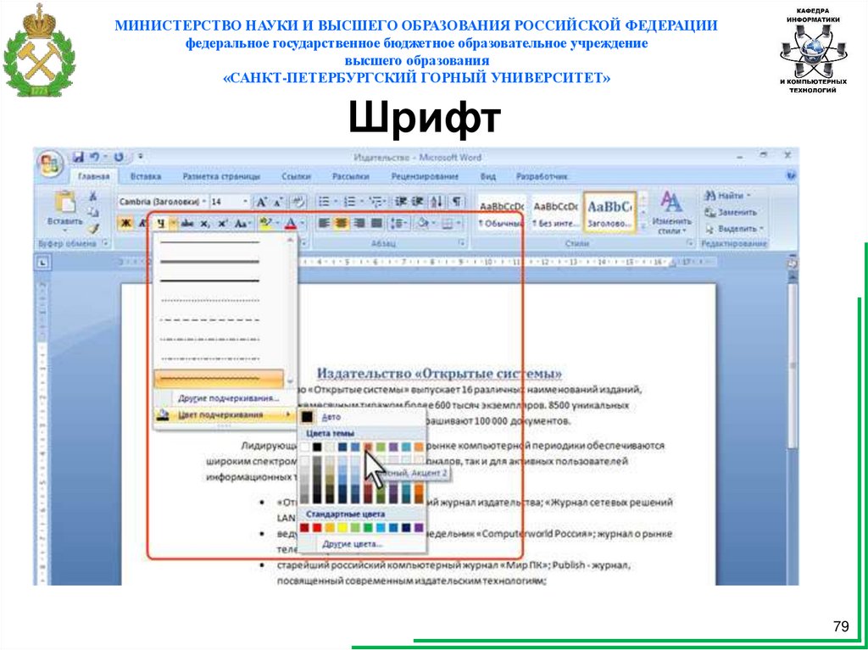Apply multilevel list formatting

tap(377, 202)
